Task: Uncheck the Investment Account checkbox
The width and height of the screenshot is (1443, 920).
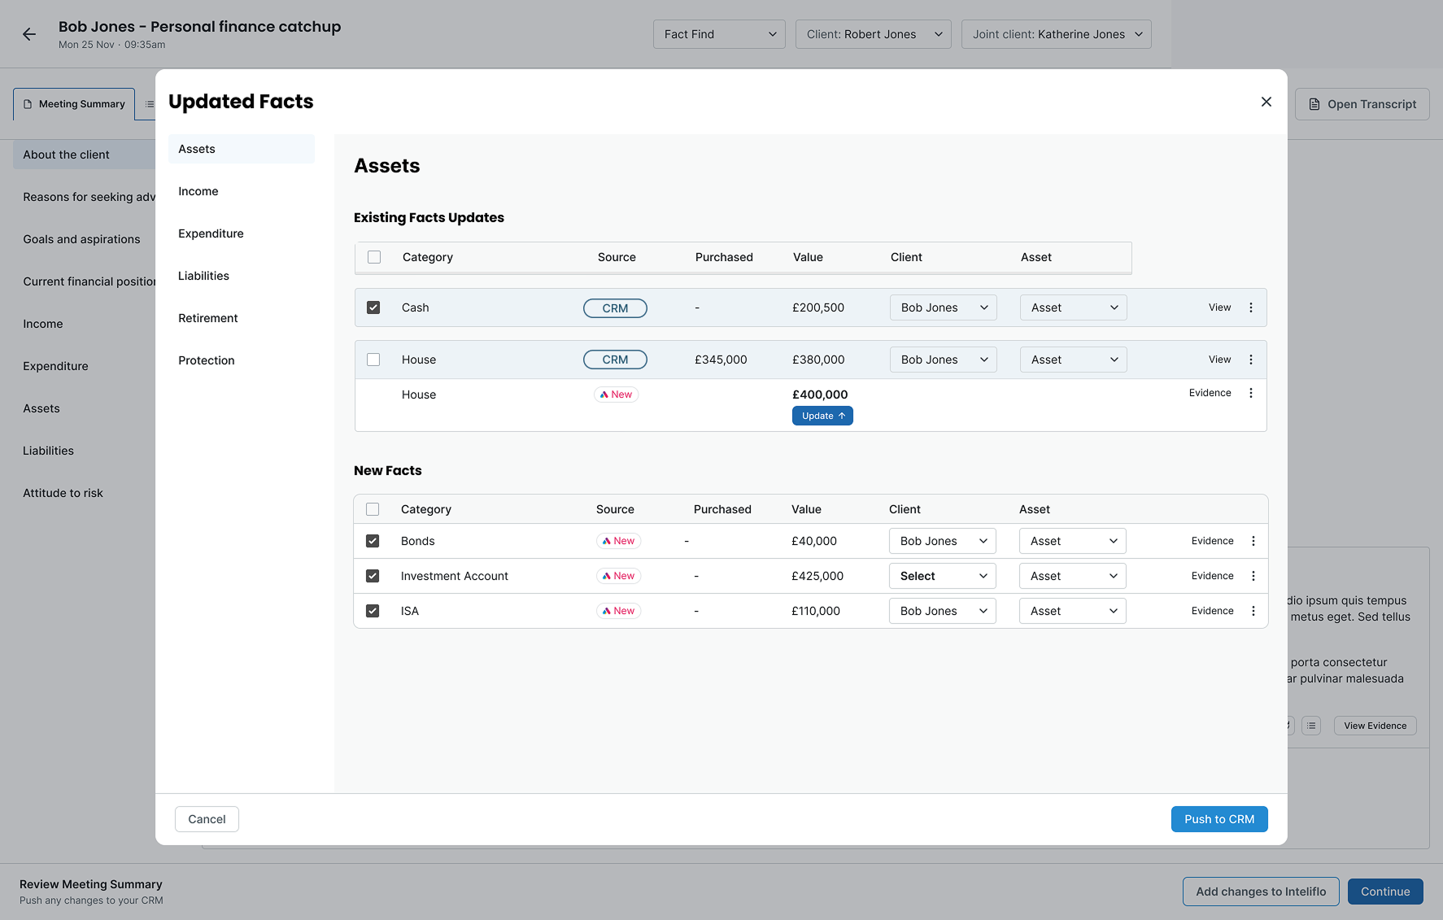Action: click(373, 576)
